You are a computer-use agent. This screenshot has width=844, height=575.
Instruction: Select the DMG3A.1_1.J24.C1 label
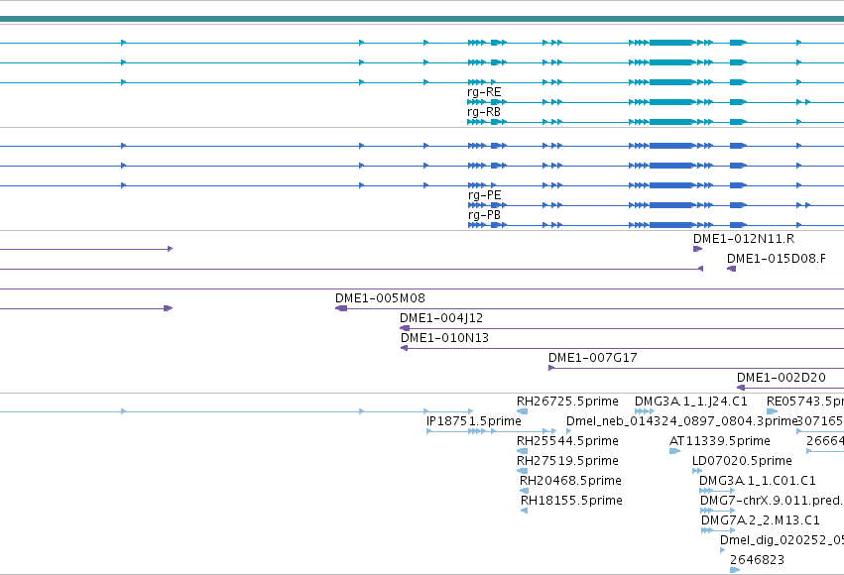coord(690,402)
